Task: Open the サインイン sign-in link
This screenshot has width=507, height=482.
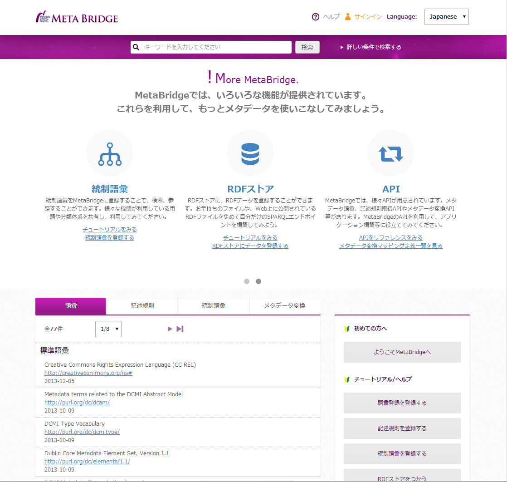Action: click(x=368, y=17)
